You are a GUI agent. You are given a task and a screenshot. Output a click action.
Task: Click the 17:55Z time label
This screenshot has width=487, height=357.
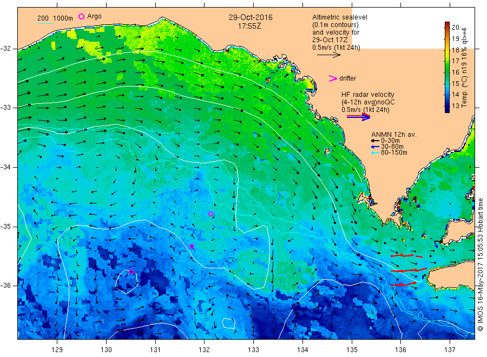(249, 26)
